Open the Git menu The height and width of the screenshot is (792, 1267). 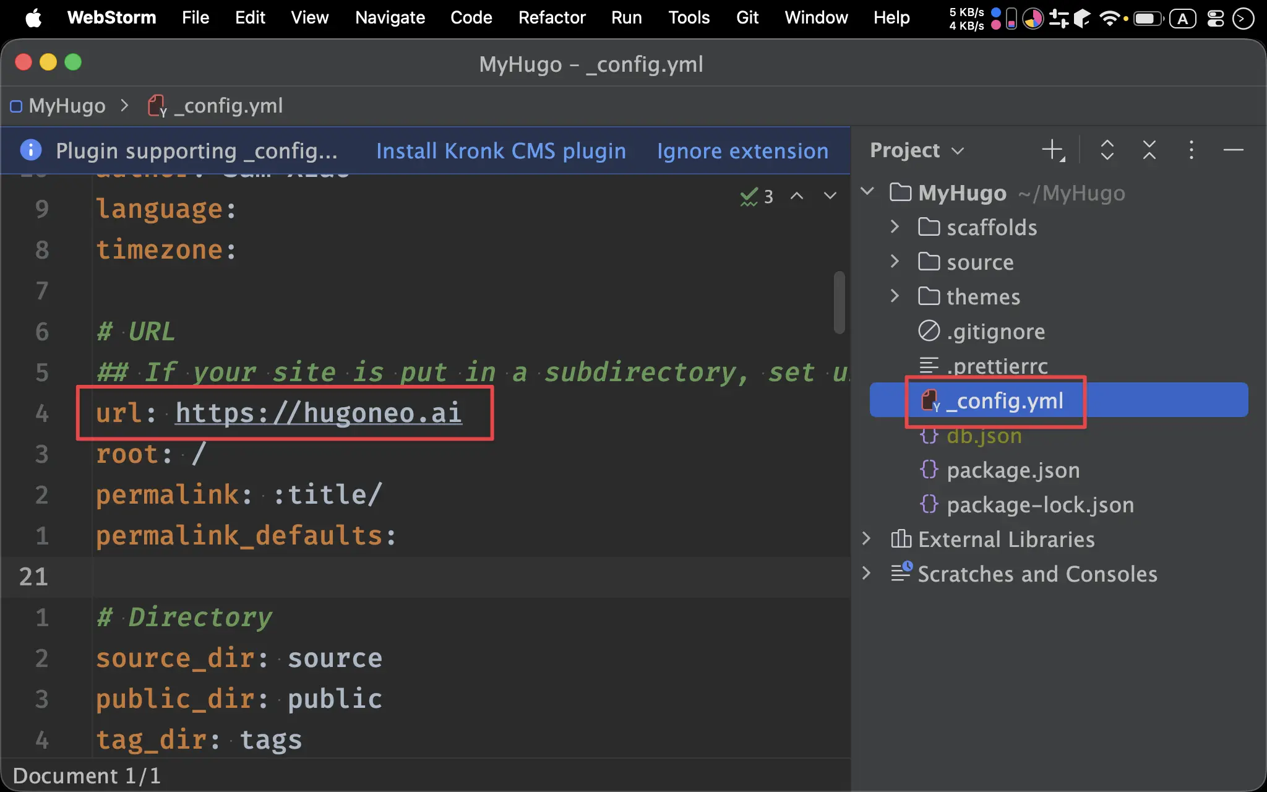click(747, 18)
